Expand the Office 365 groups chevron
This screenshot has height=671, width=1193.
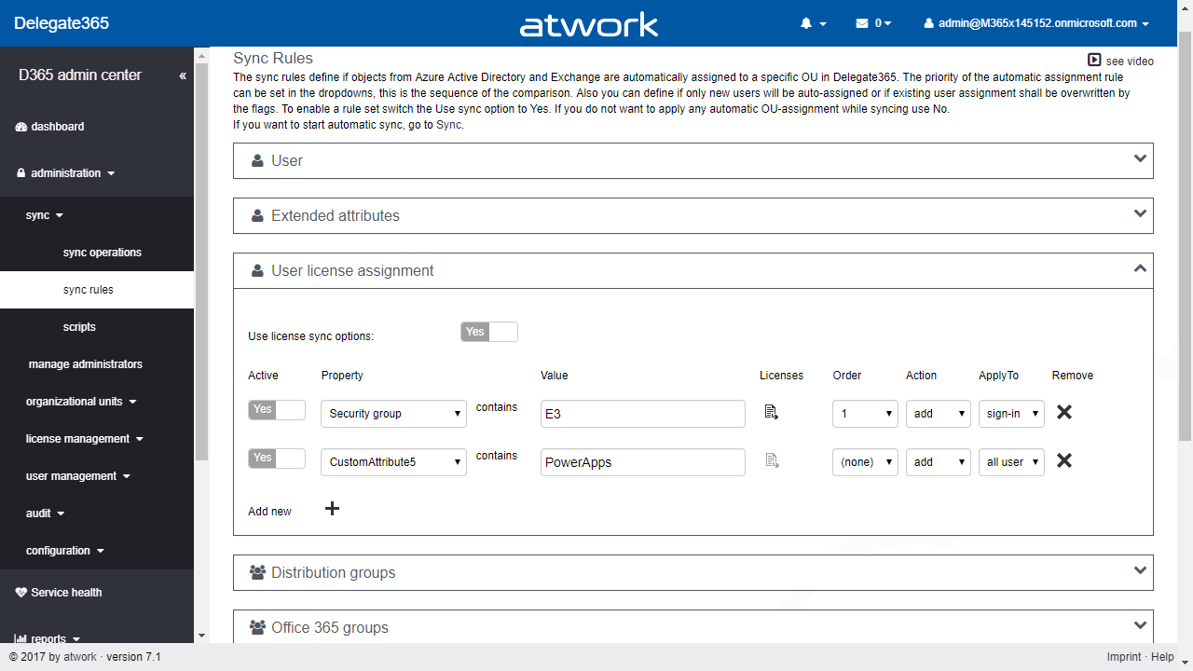coord(1140,625)
